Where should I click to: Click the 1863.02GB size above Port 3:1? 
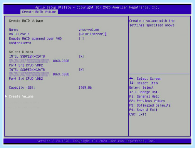pos(61,61)
